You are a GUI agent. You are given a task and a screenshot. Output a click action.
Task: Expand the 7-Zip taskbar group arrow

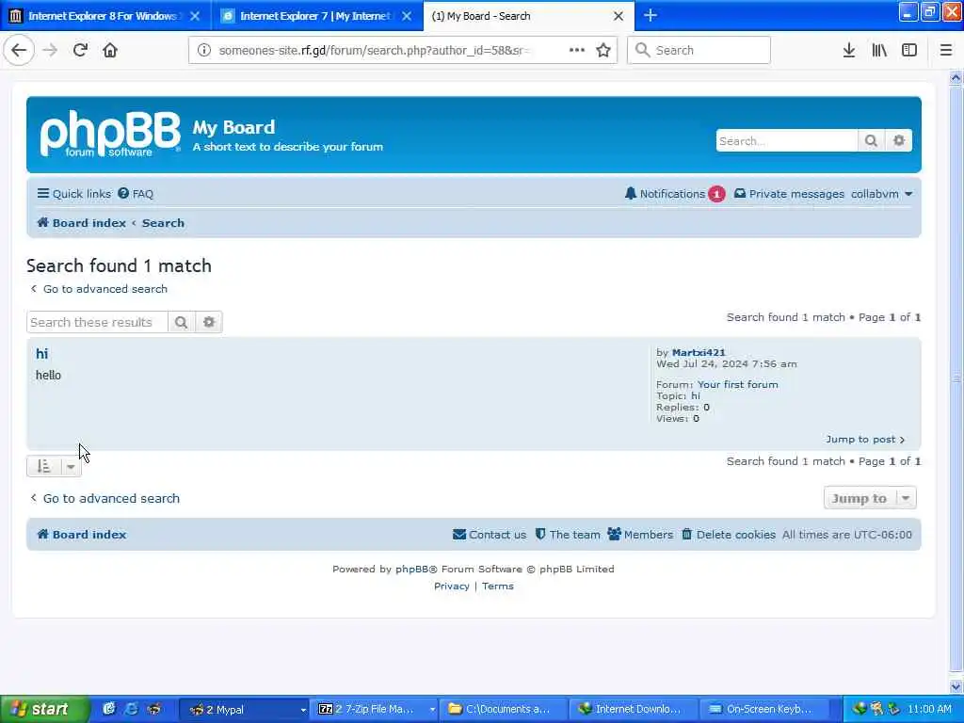(x=432, y=710)
